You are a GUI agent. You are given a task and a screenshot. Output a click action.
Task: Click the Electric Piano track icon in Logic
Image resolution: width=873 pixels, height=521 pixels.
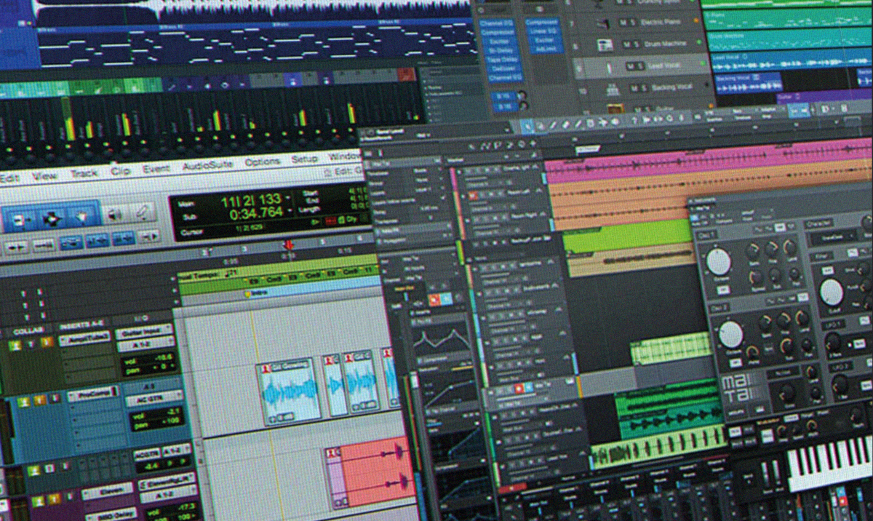602,23
